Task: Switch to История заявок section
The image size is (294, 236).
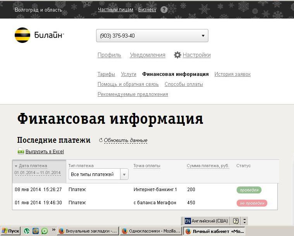Action: (232, 74)
